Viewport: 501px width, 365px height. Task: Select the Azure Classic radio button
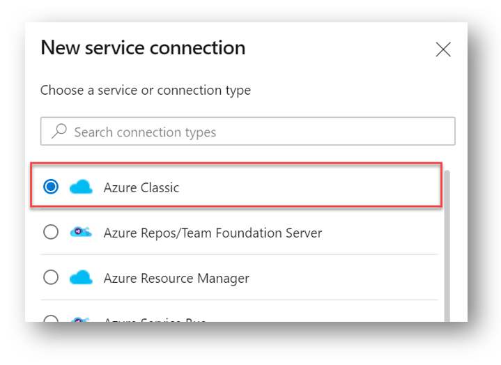pos(51,187)
